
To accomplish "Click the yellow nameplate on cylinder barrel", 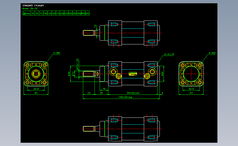I will tap(133, 74).
